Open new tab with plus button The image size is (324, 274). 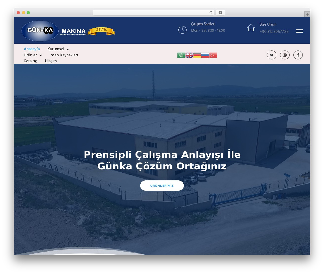click(307, 14)
